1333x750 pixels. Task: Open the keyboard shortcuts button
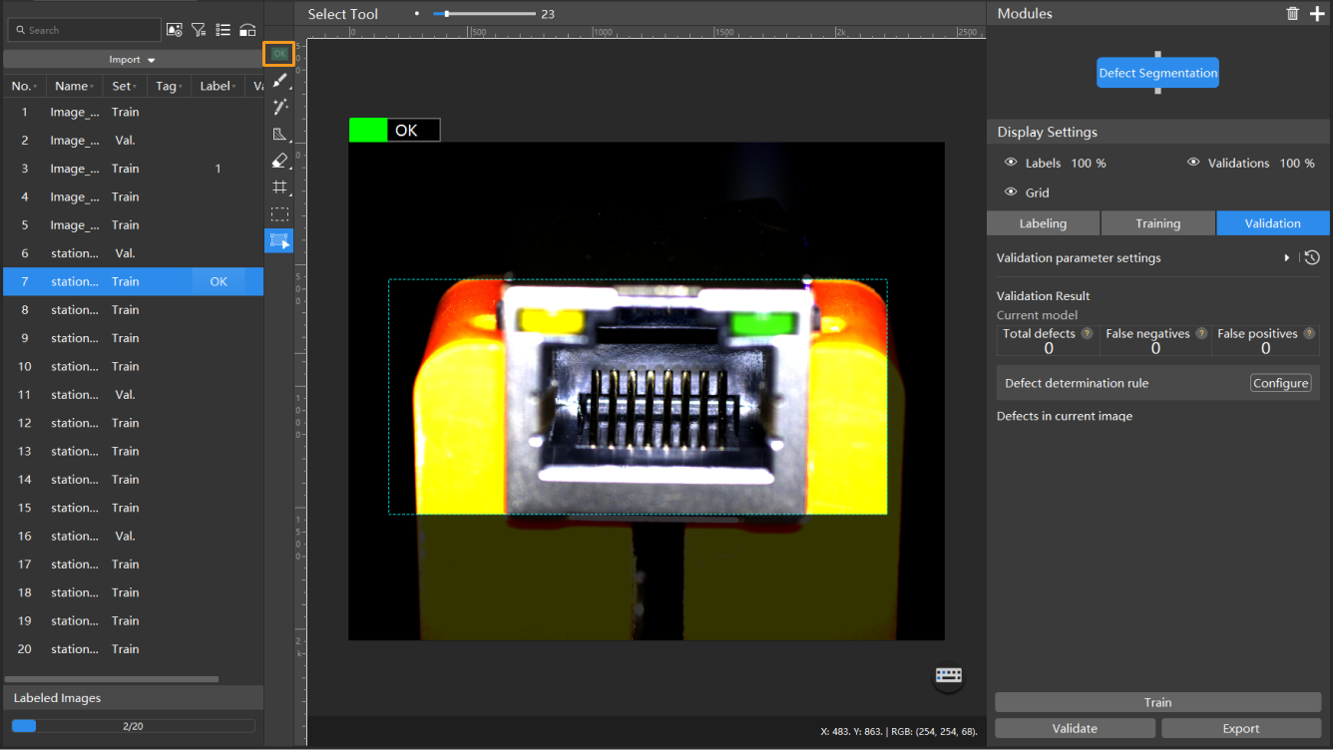coord(948,675)
